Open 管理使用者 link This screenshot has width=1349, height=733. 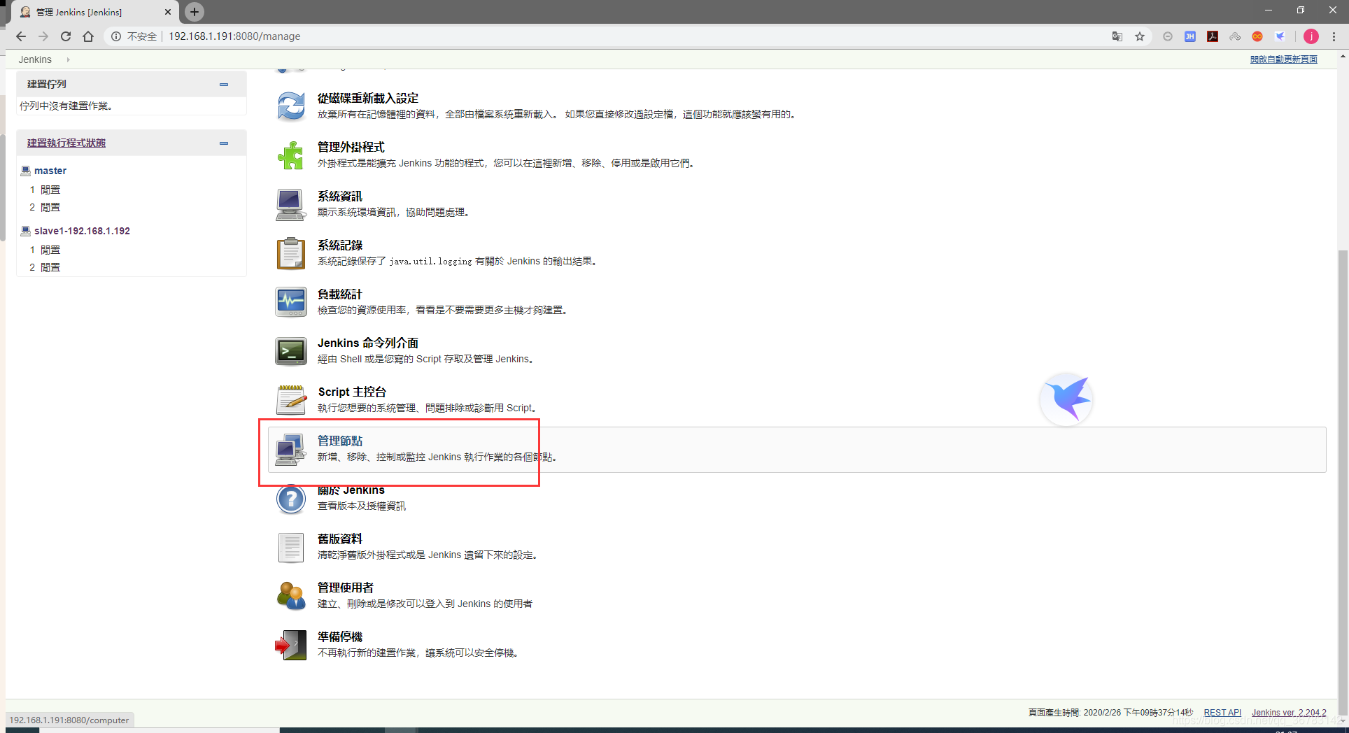click(x=346, y=588)
